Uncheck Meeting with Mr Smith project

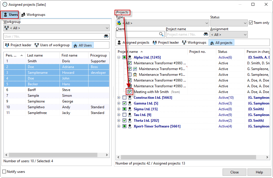pyautogui.click(x=130, y=92)
